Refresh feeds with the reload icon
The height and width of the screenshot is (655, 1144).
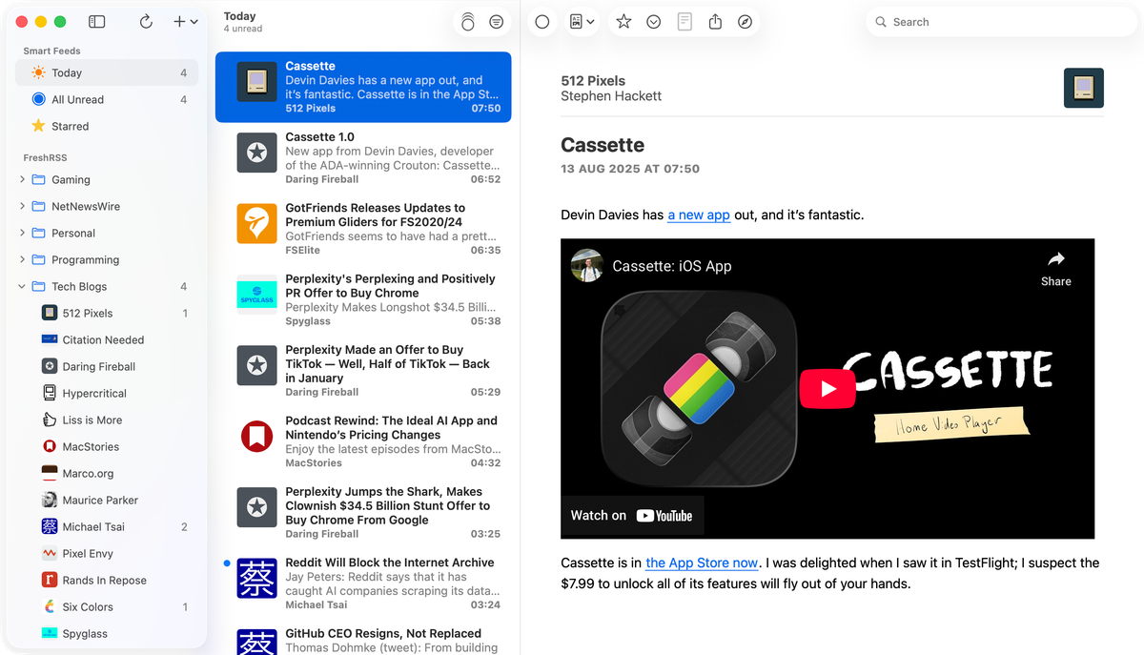[146, 21]
